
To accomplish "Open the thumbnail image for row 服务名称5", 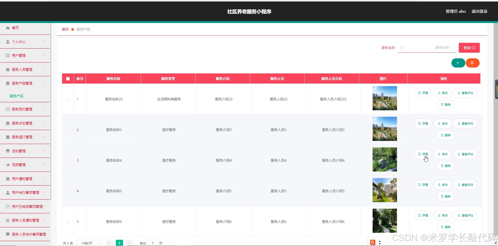I will point(385,190).
